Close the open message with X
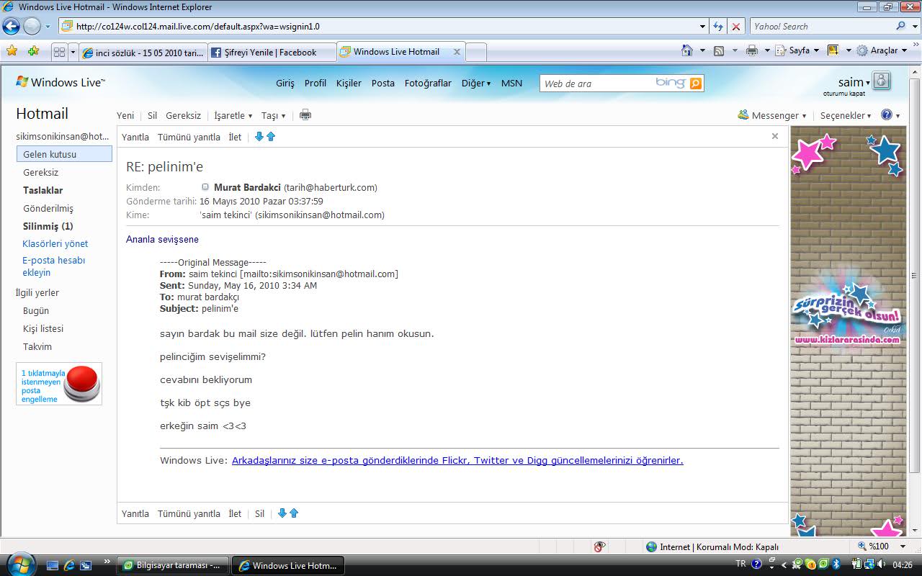Screen dimensions: 922x576 pyautogui.click(x=775, y=136)
